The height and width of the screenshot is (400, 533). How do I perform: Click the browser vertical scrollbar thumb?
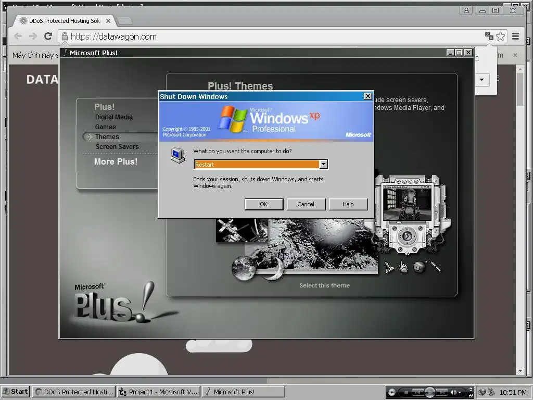coord(520,89)
